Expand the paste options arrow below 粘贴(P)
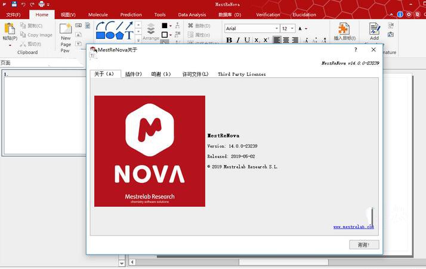The image size is (426, 269). click(x=10, y=45)
